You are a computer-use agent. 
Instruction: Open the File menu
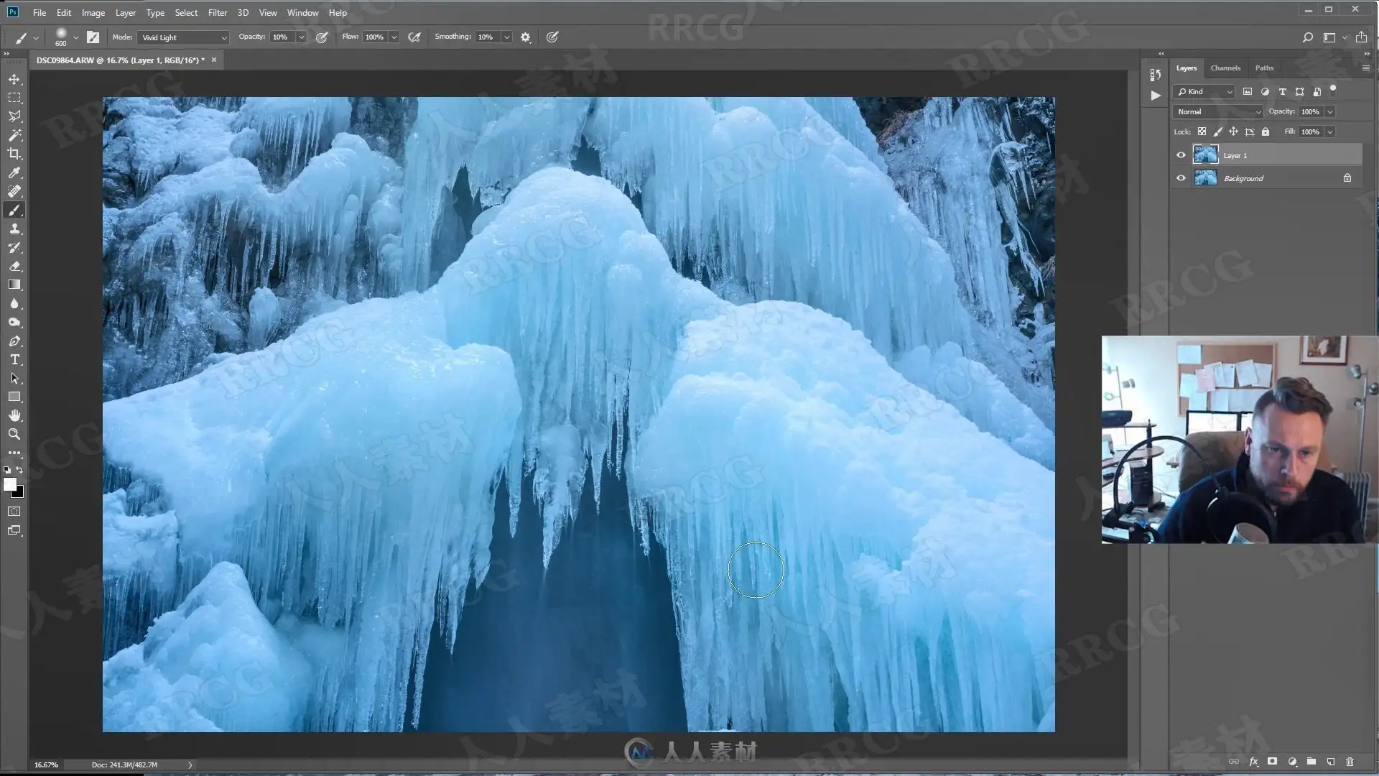pos(40,12)
